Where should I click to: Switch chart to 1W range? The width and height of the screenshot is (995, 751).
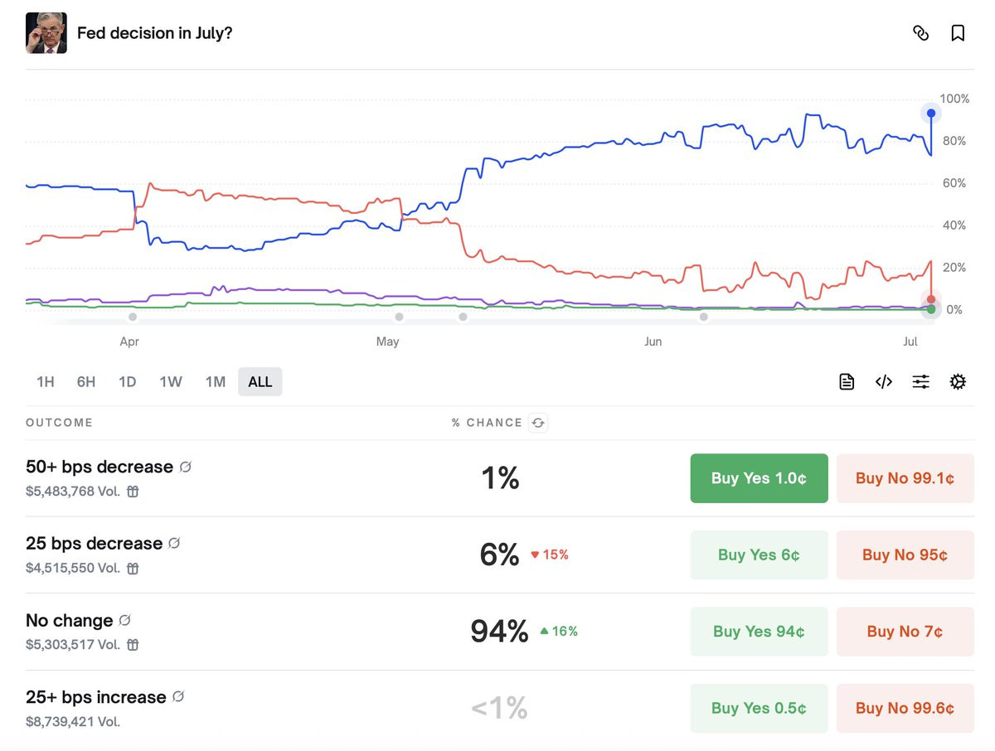[171, 382]
